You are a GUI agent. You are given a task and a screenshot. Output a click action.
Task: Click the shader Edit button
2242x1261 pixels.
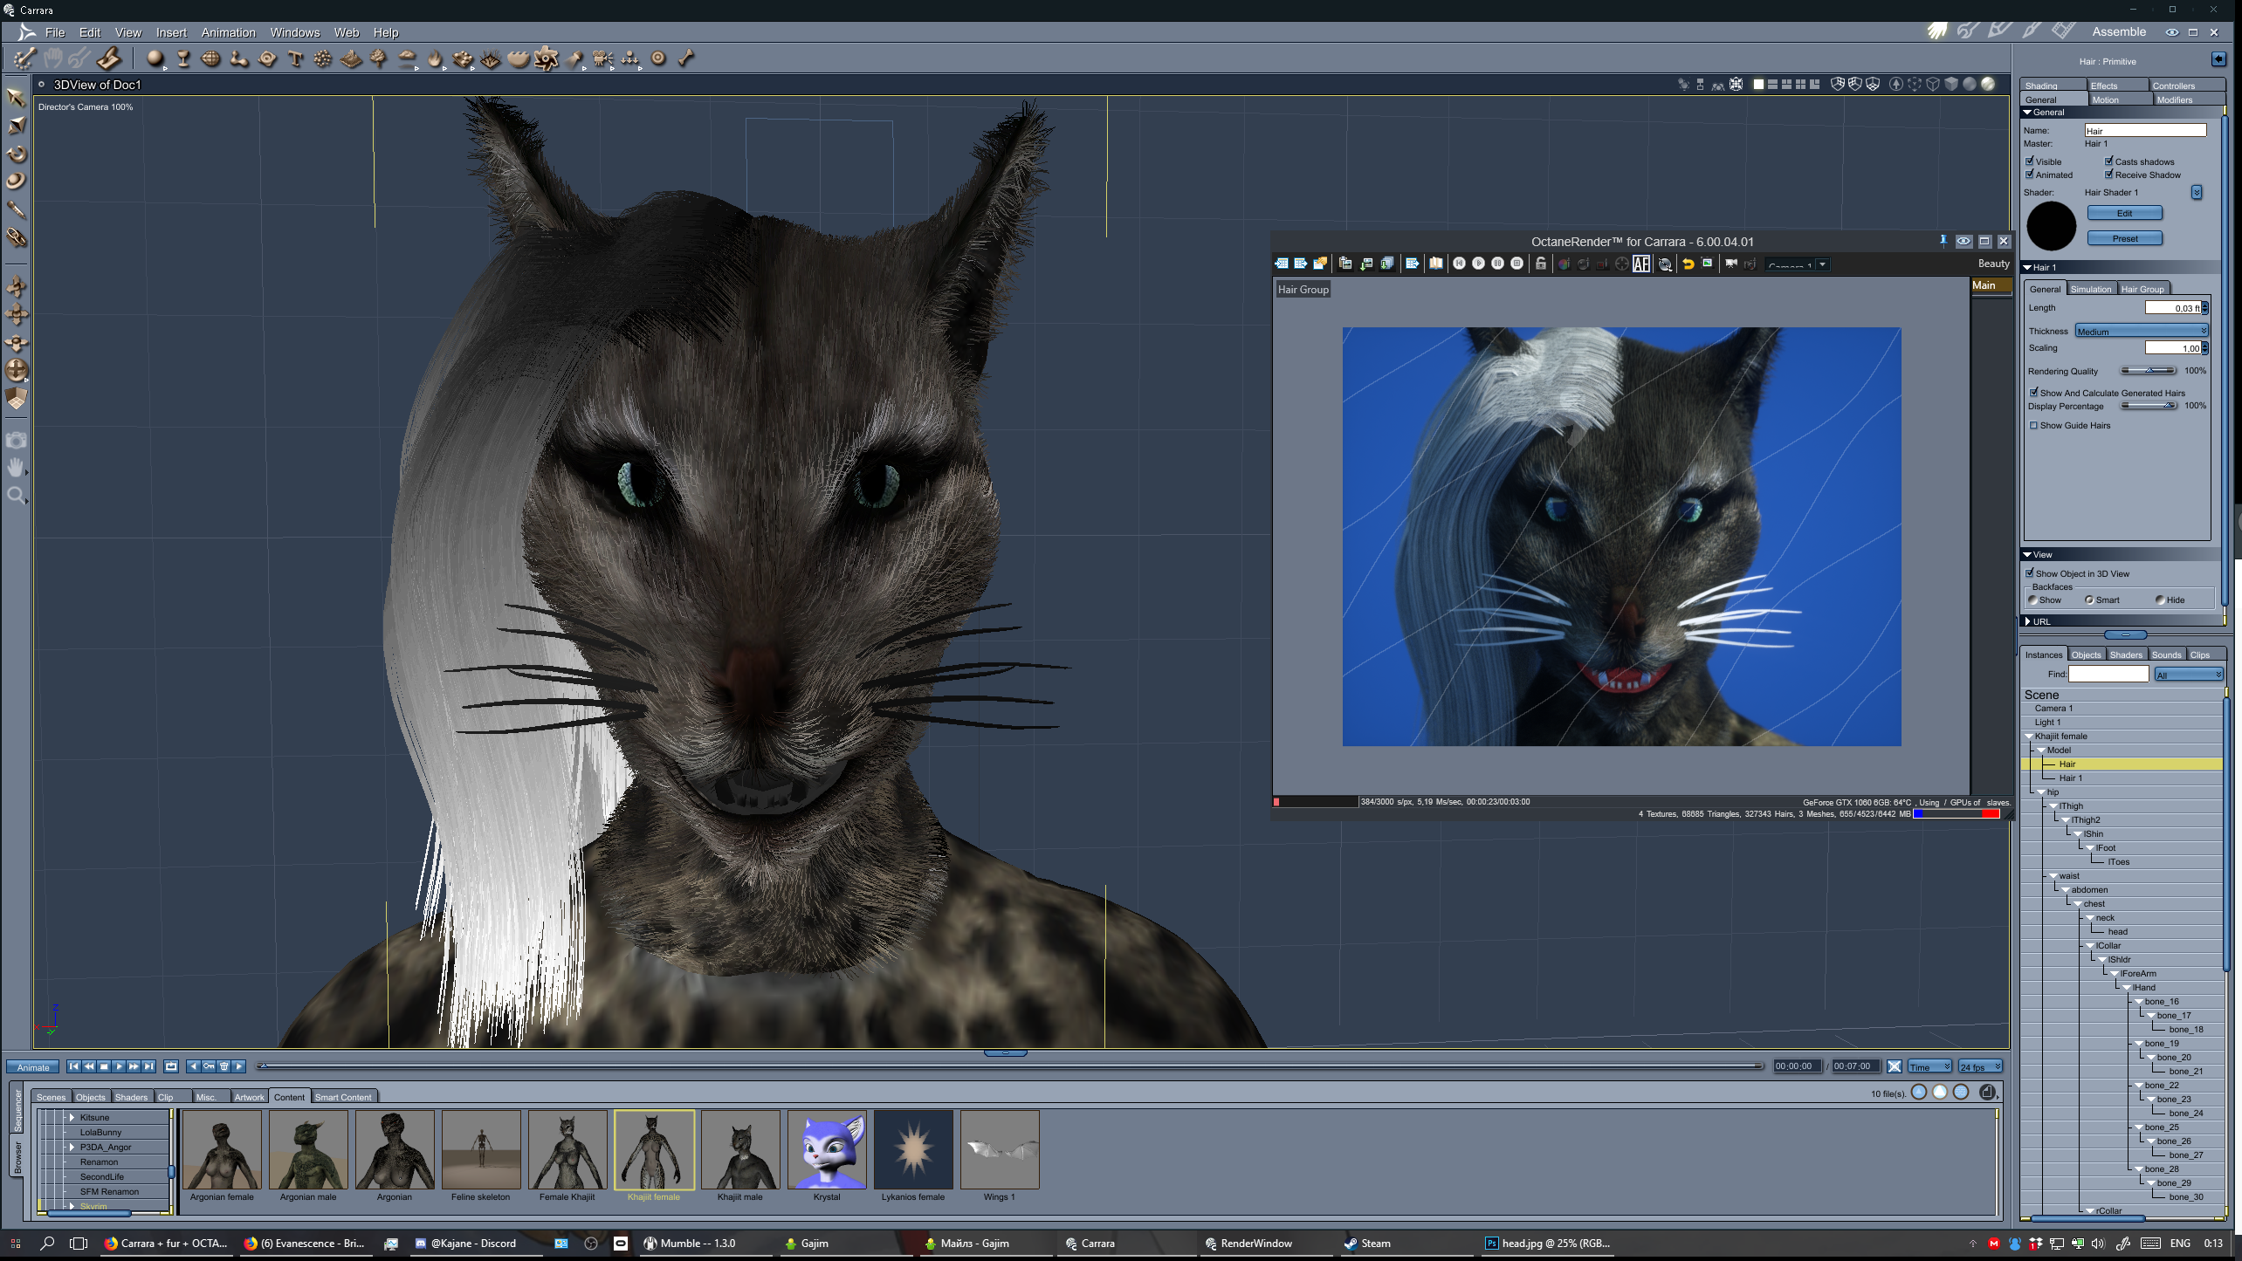[2124, 213]
